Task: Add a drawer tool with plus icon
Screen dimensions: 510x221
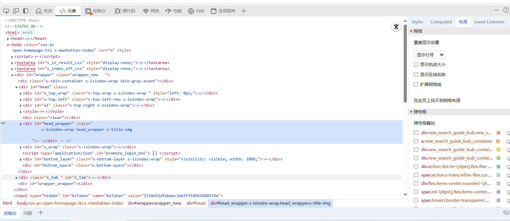Action: (41, 213)
